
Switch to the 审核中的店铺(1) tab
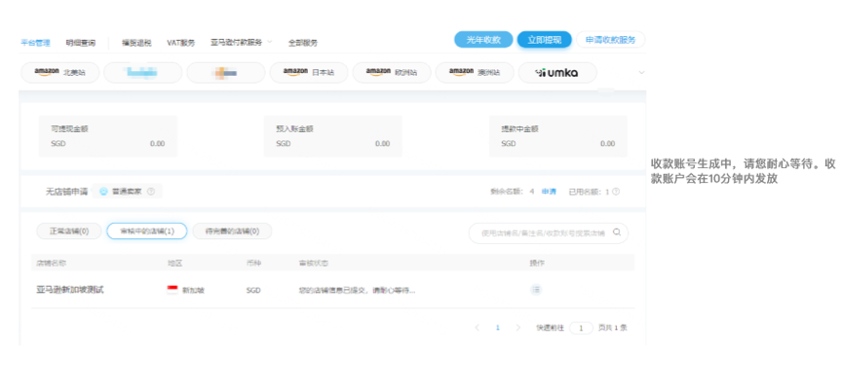click(x=147, y=231)
